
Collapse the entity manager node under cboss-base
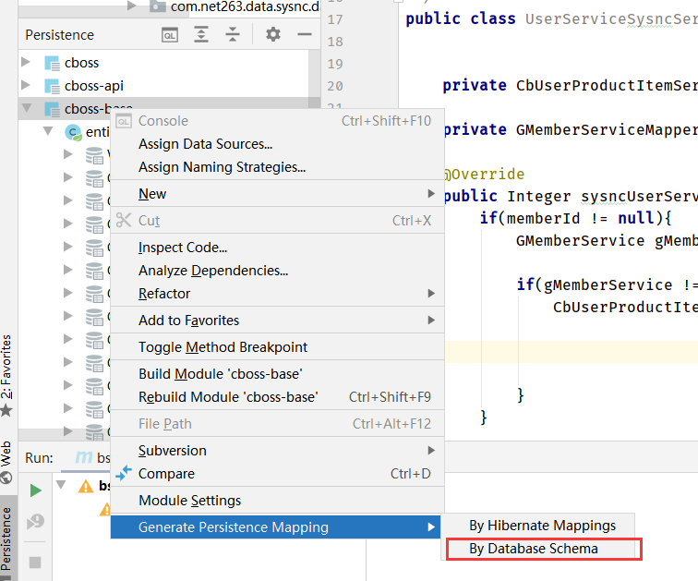[48, 131]
